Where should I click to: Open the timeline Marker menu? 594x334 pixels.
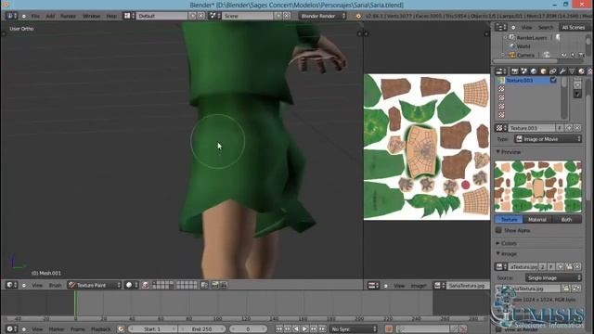57,329
